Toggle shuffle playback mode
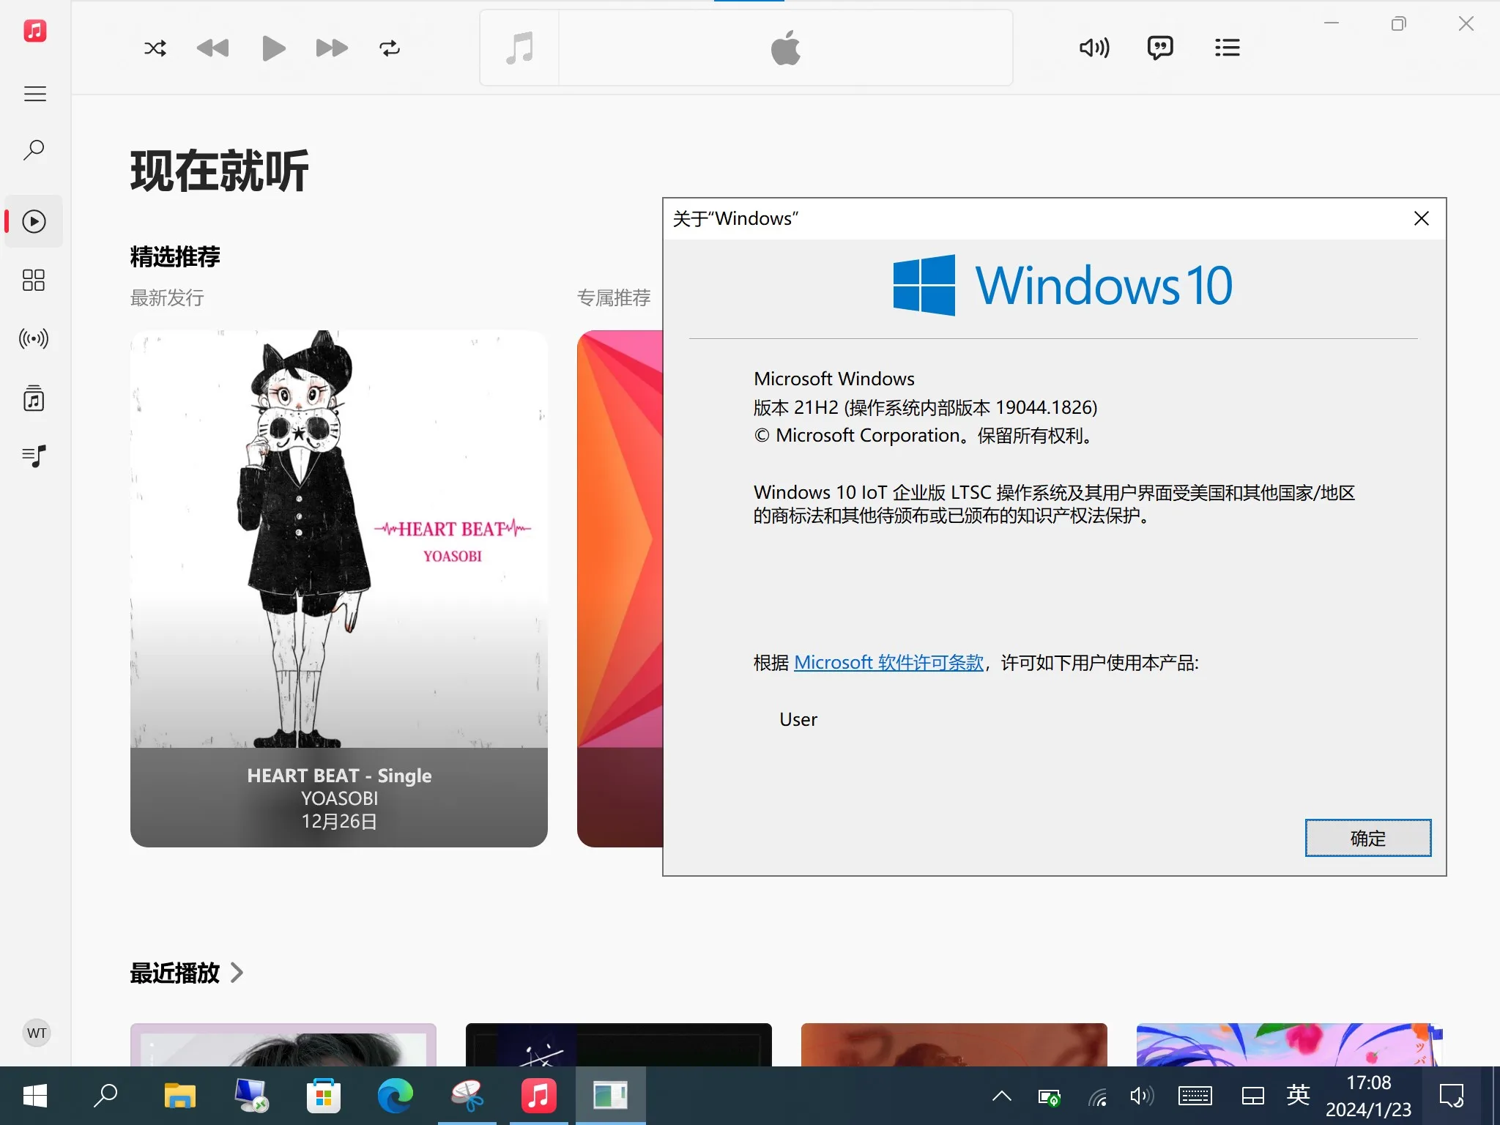The image size is (1500, 1125). 155,48
